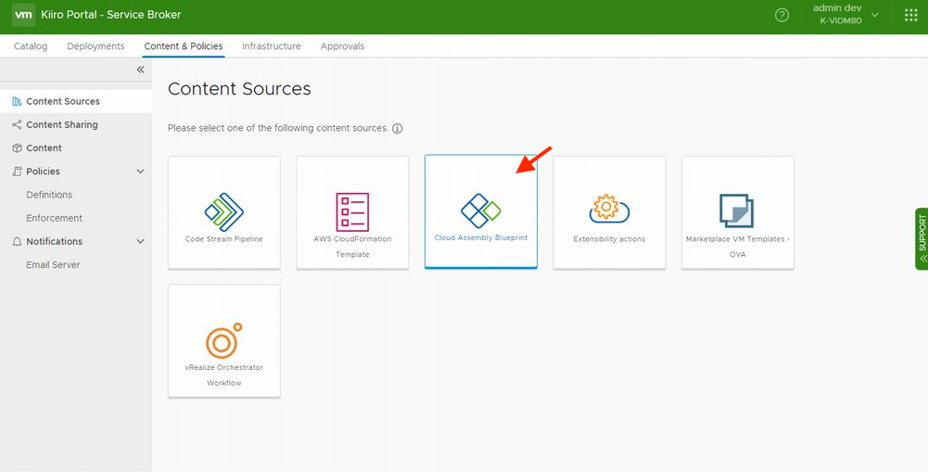Click the Content Sources sidebar icon
This screenshot has height=472, width=928.
pos(17,101)
